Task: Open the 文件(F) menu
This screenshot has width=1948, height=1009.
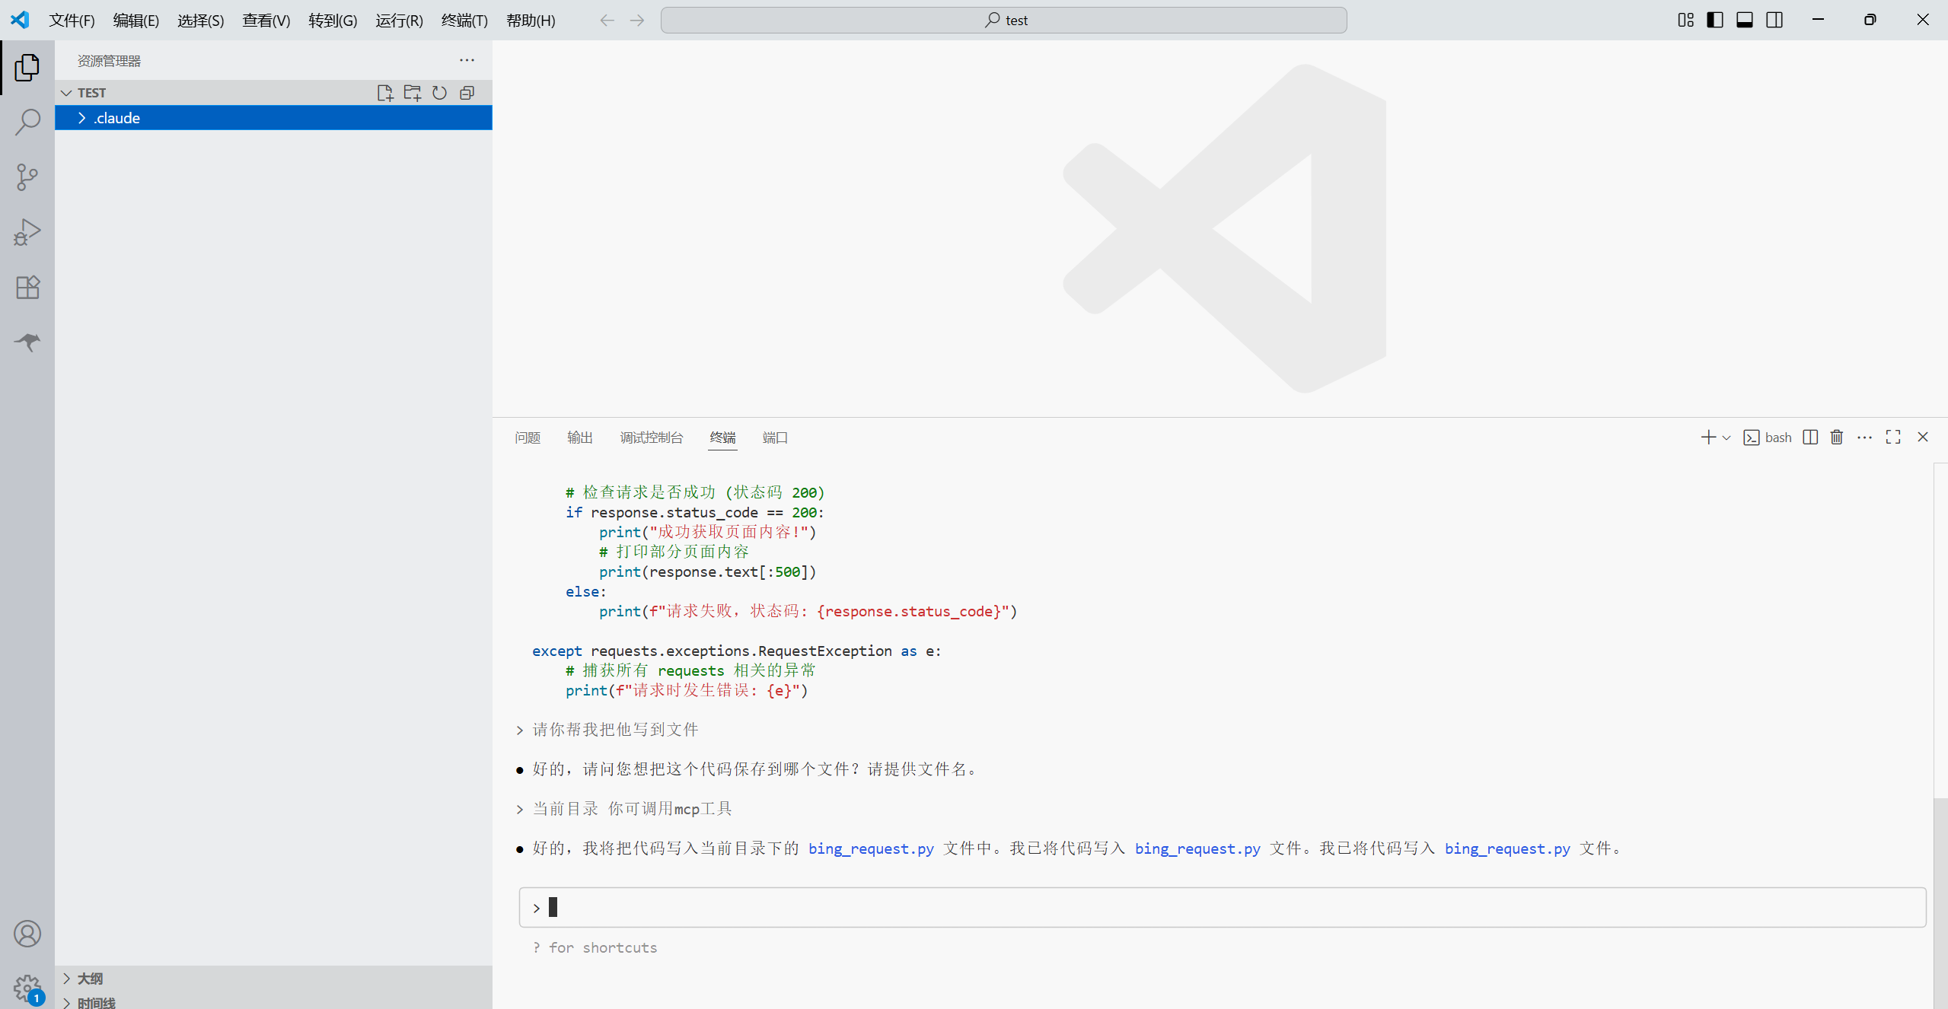Action: tap(72, 21)
